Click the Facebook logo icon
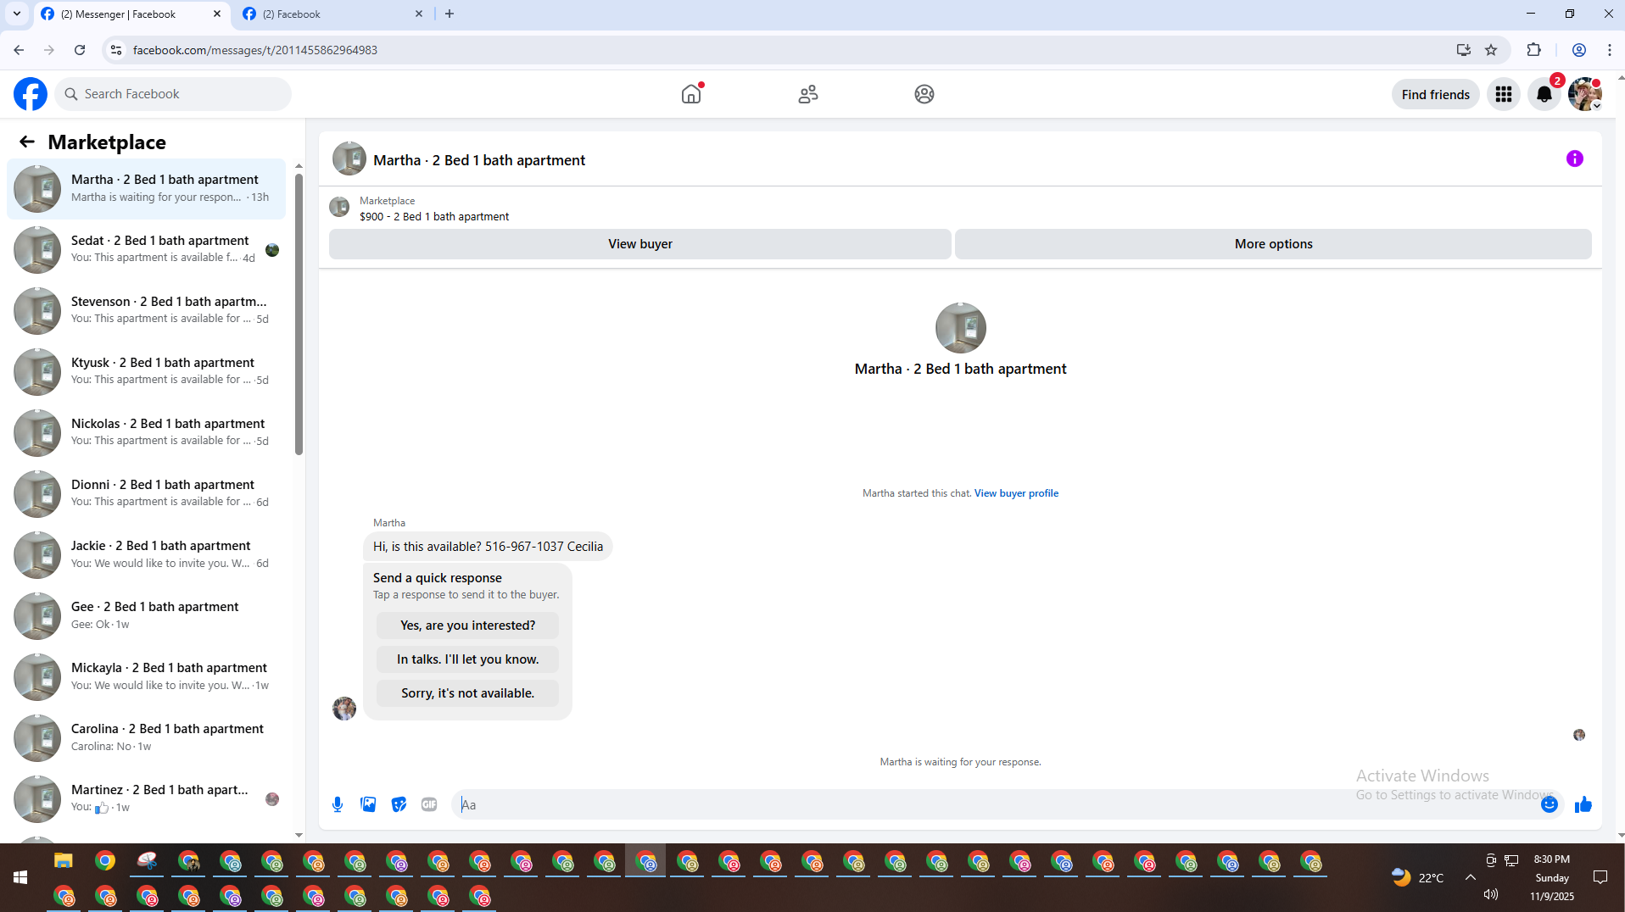This screenshot has height=912, width=1625. (31, 94)
